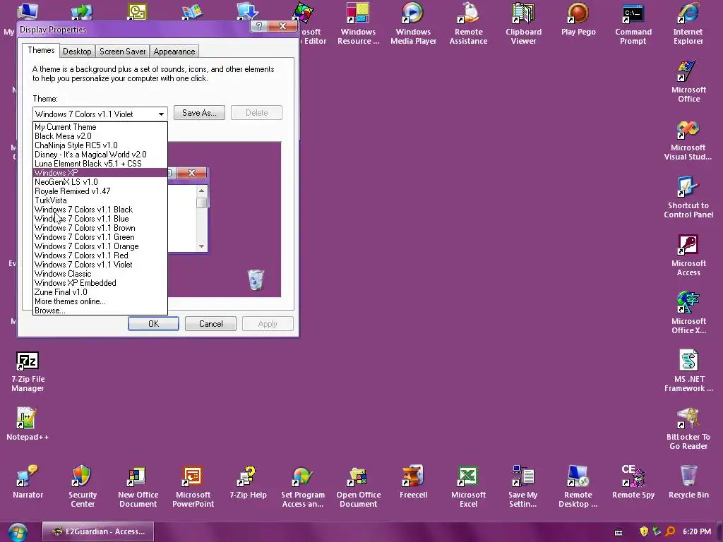Open Remote Desktop desktop shortcut
Image resolution: width=723 pixels, height=542 pixels.
578,487
